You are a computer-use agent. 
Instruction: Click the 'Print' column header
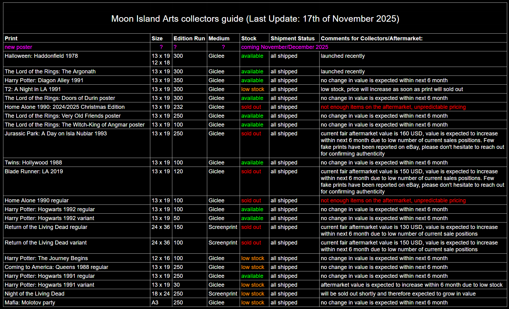(11, 39)
